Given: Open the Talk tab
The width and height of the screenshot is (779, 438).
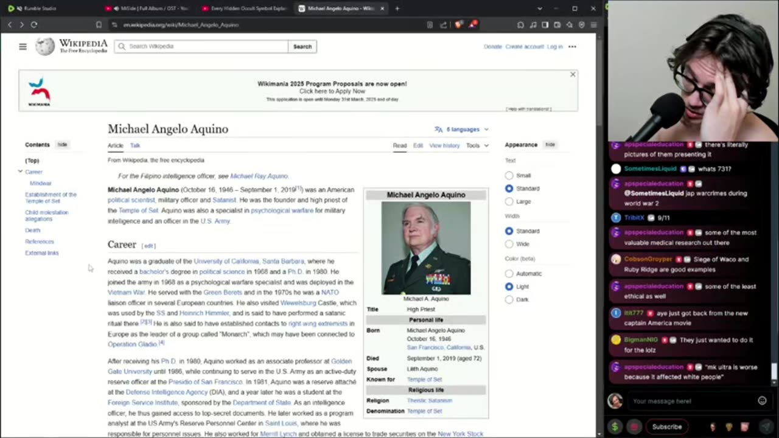Looking at the screenshot, I should 135,145.
